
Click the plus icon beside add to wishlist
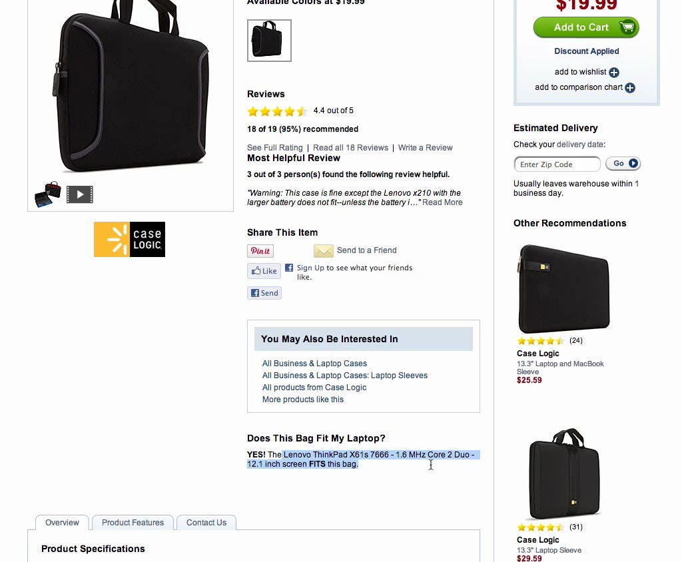pyautogui.click(x=614, y=73)
